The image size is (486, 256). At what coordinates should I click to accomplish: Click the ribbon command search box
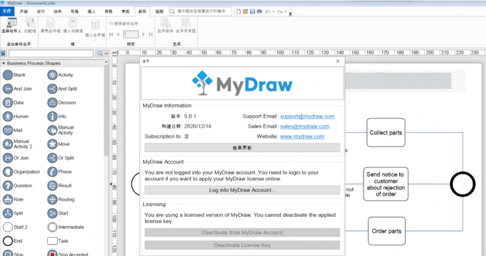click(x=200, y=11)
